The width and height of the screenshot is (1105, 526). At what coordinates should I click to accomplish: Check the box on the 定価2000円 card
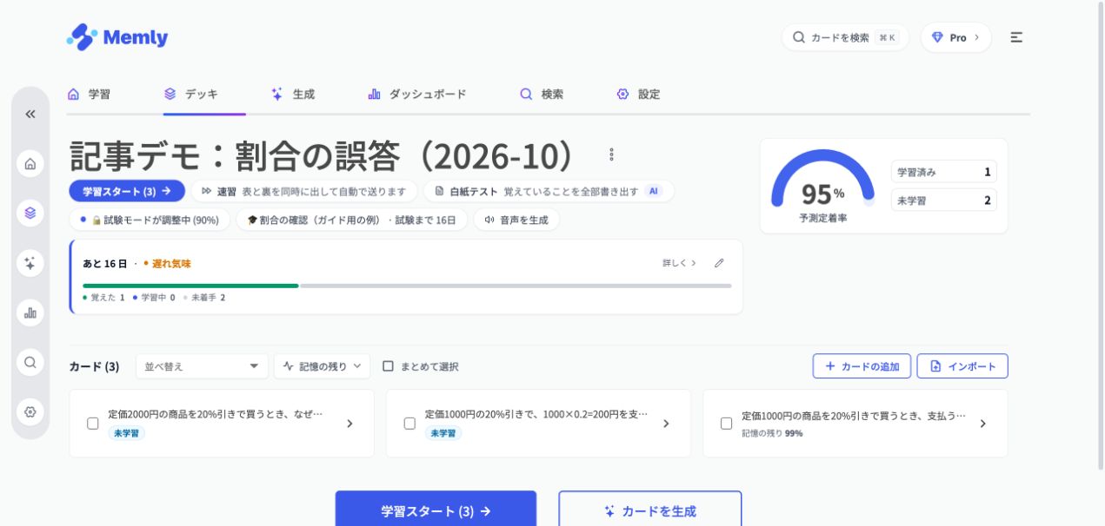[x=93, y=424]
